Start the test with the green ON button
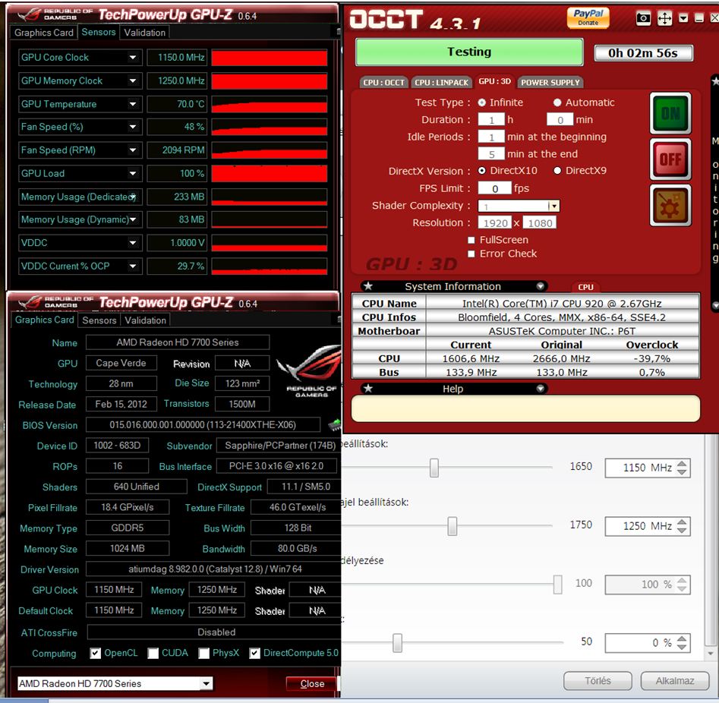Image resolution: width=719 pixels, height=703 pixels. point(670,113)
